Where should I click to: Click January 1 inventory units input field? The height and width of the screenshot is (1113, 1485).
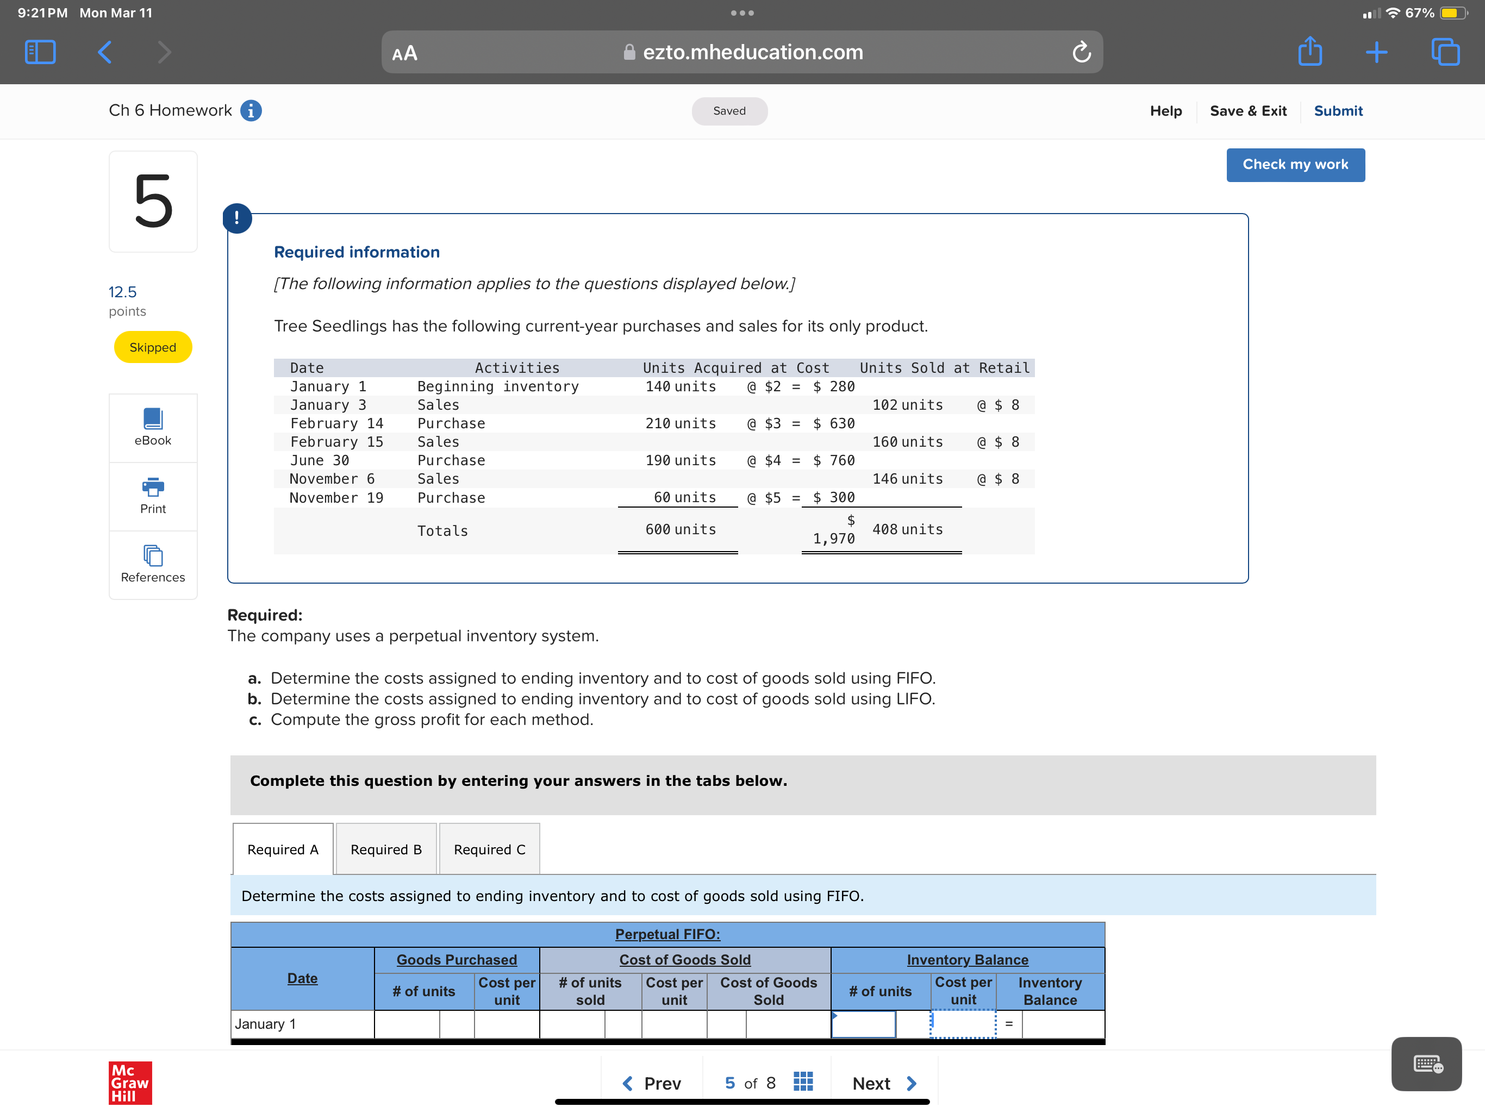pos(863,1024)
